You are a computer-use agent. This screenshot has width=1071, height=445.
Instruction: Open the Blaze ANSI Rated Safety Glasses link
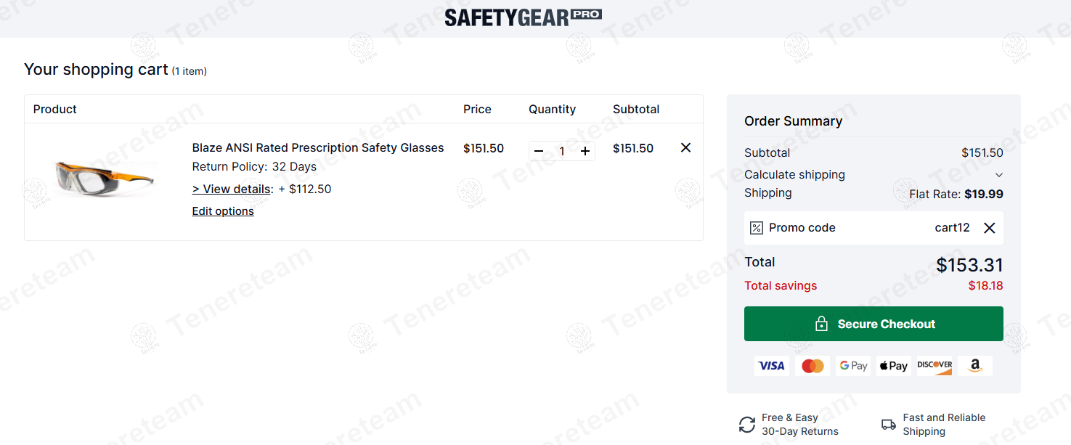coord(317,147)
